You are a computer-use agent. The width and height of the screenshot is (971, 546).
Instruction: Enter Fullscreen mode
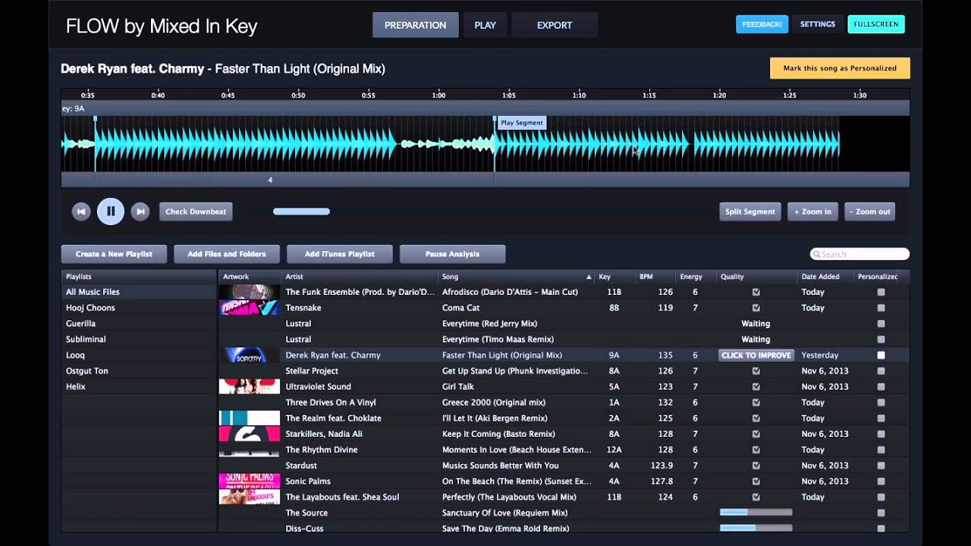click(x=876, y=24)
